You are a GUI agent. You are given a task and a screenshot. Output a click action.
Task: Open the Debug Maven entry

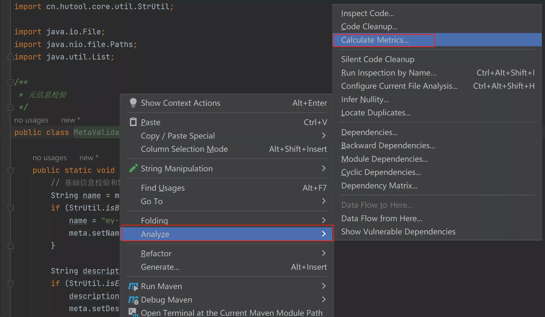pyautogui.click(x=227, y=300)
